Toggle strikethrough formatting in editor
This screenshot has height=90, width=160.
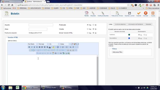tap(37, 47)
